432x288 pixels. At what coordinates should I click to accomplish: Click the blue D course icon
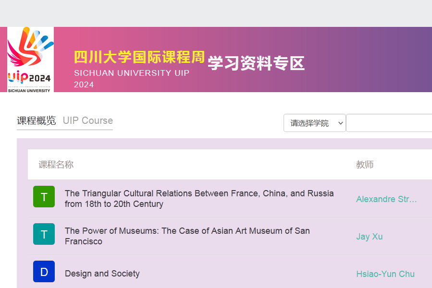44,272
